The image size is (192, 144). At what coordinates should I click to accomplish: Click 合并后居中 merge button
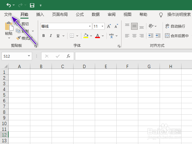coord(177,36)
